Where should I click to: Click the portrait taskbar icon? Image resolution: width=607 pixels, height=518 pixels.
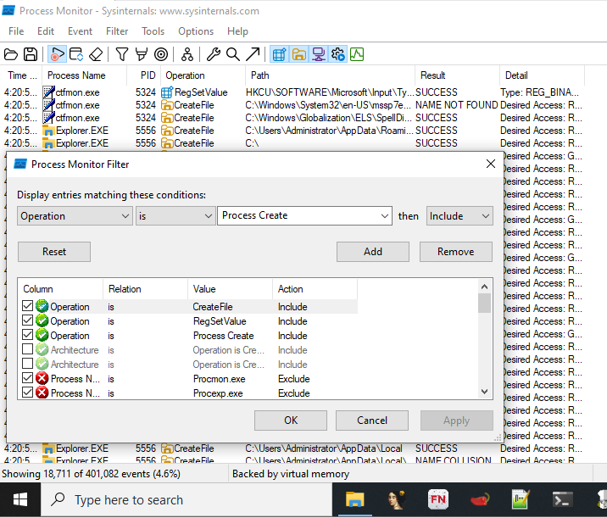click(x=397, y=500)
